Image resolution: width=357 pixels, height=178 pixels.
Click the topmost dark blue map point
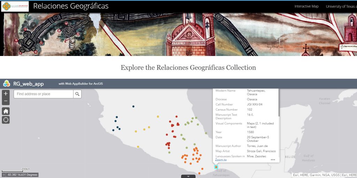(x=133, y=106)
